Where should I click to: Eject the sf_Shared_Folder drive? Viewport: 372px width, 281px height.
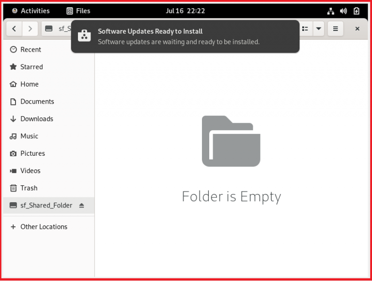[x=81, y=206]
